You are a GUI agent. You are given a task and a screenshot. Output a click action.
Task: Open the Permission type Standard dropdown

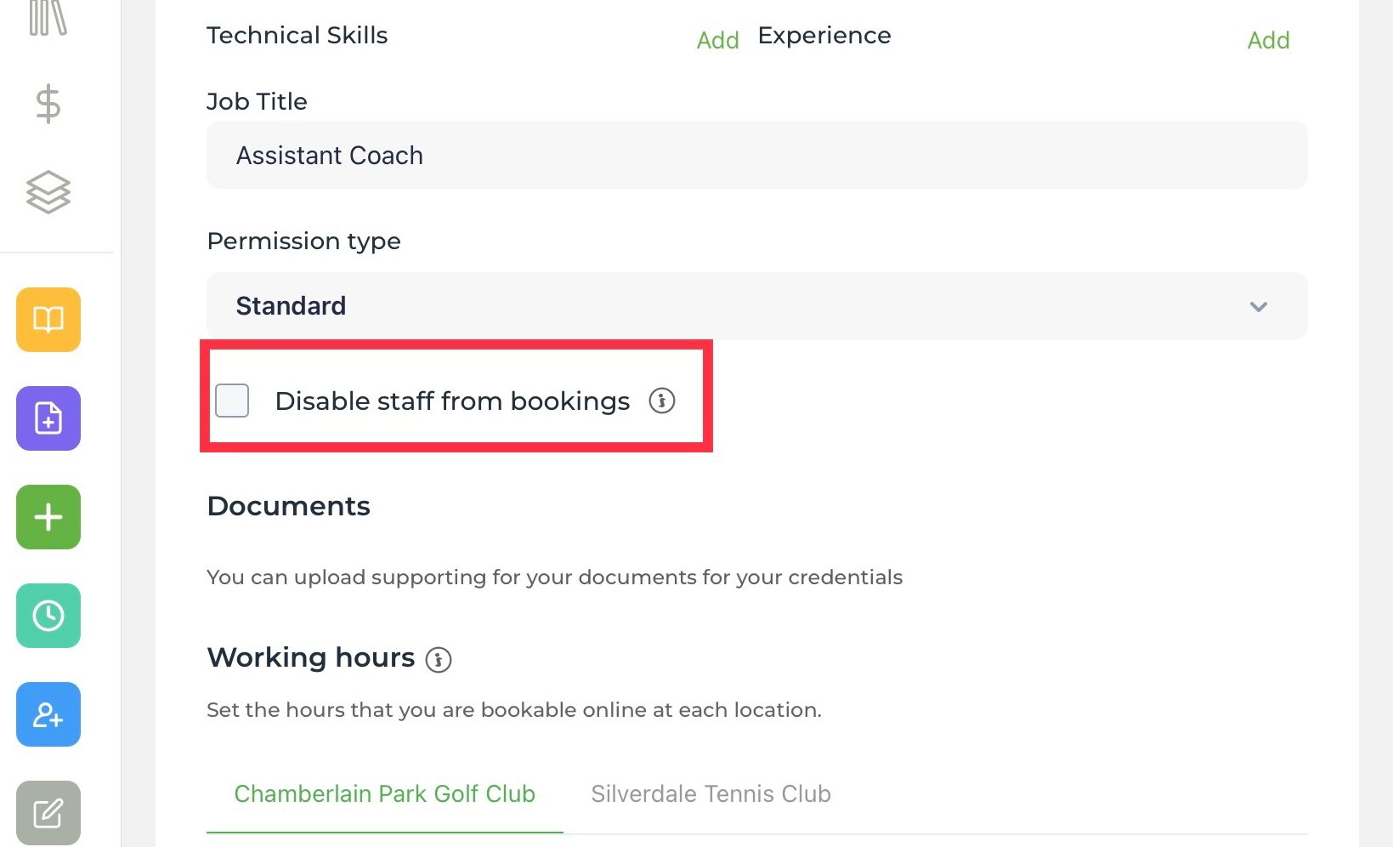coord(756,306)
